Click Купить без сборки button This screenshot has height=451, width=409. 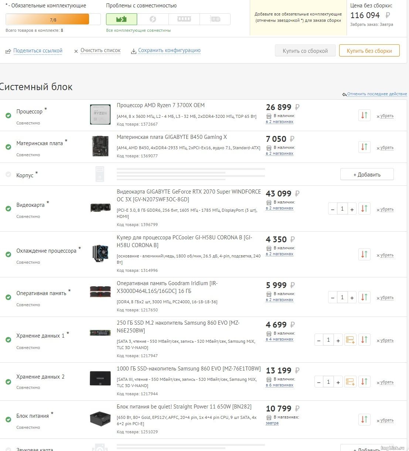369,51
